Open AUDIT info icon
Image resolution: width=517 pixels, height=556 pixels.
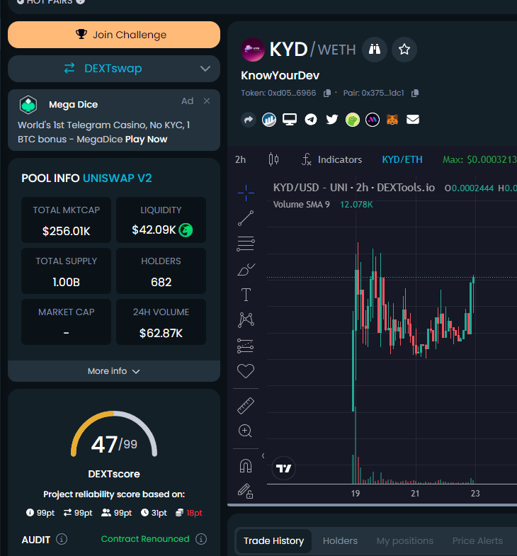click(62, 539)
